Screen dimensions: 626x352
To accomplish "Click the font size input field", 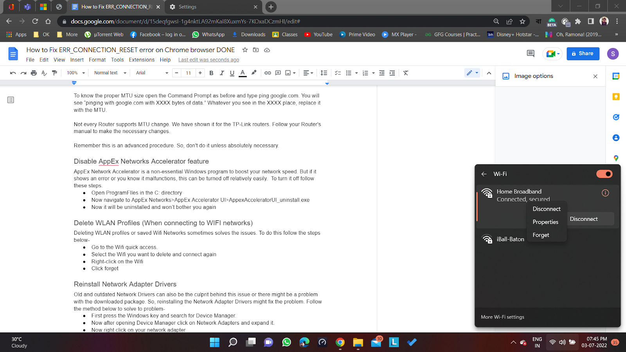I will point(188,73).
